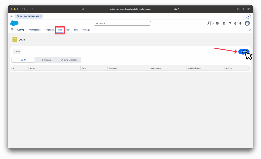The image size is (261, 159).
Task: Filter jobs by Backup
Action: [x=46, y=60]
